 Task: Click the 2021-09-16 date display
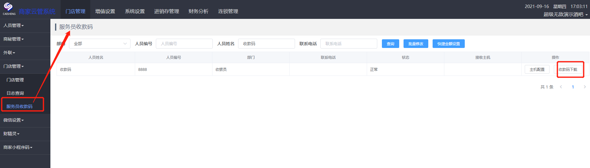[537, 6]
